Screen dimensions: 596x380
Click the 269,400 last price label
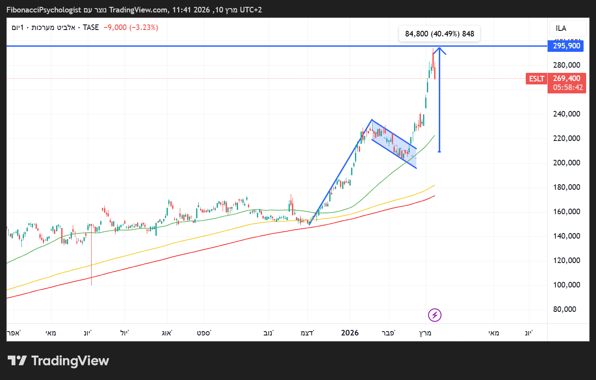[x=567, y=78]
